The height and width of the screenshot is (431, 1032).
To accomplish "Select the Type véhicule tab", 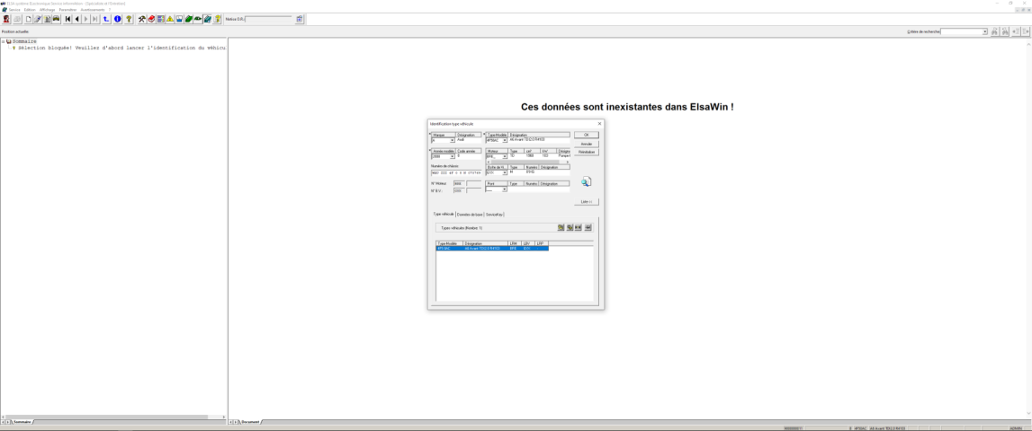I will pos(443,215).
